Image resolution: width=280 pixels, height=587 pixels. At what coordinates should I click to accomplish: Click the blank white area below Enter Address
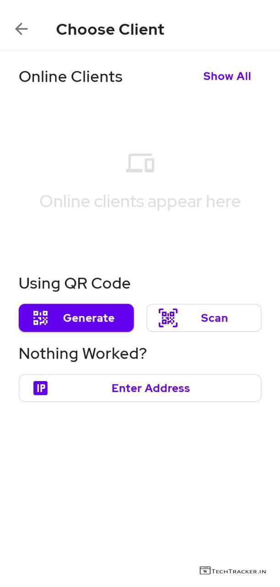[x=140, y=482]
